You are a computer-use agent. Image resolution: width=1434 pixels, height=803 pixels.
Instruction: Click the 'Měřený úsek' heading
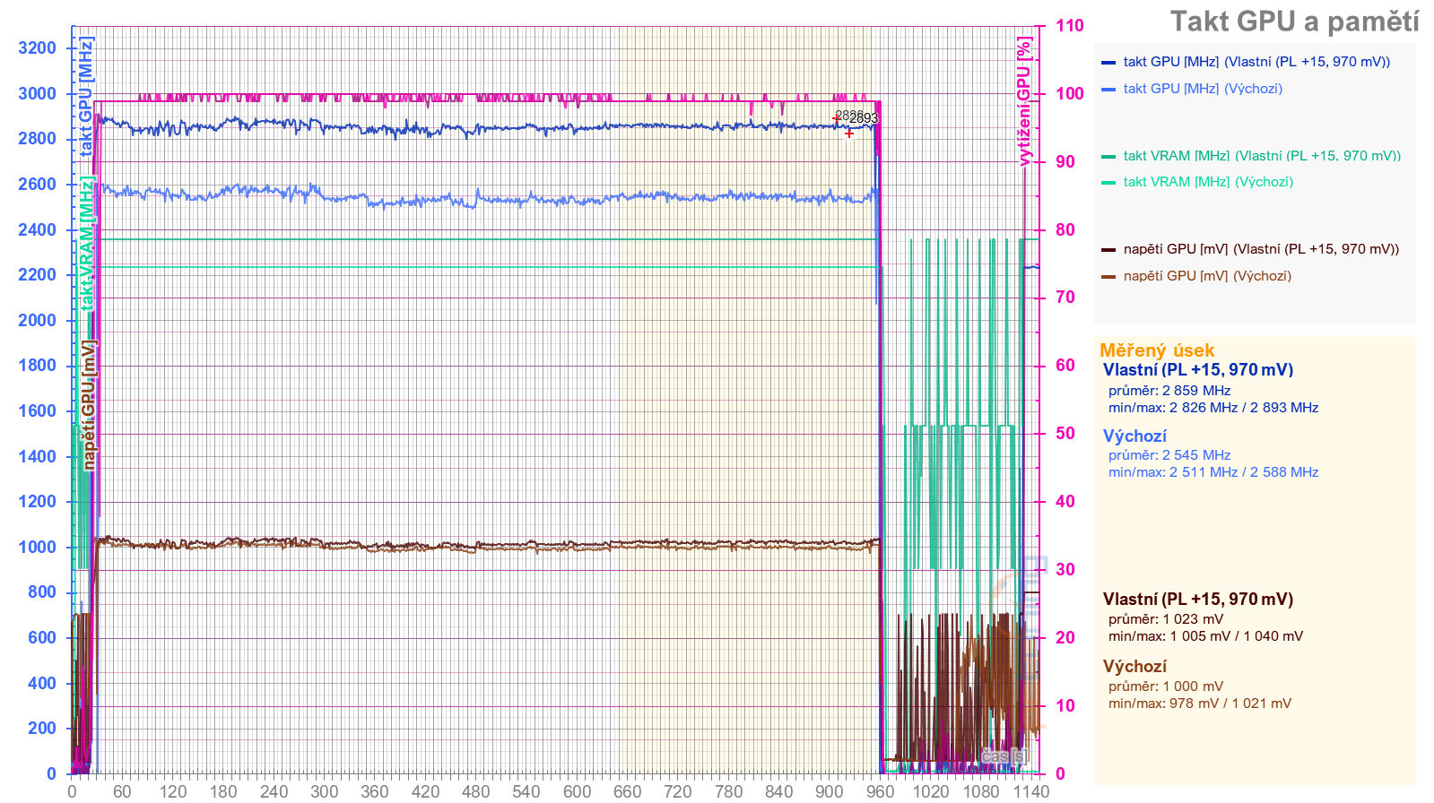1157,350
